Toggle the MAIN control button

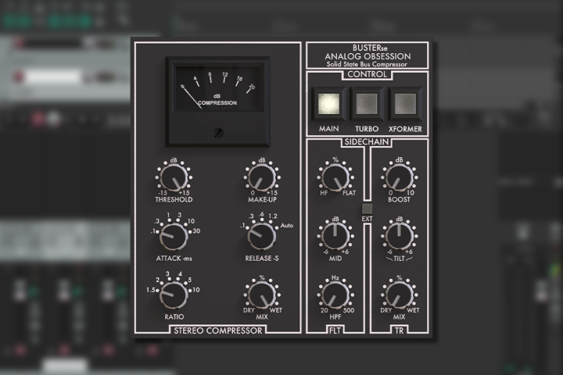(x=328, y=104)
